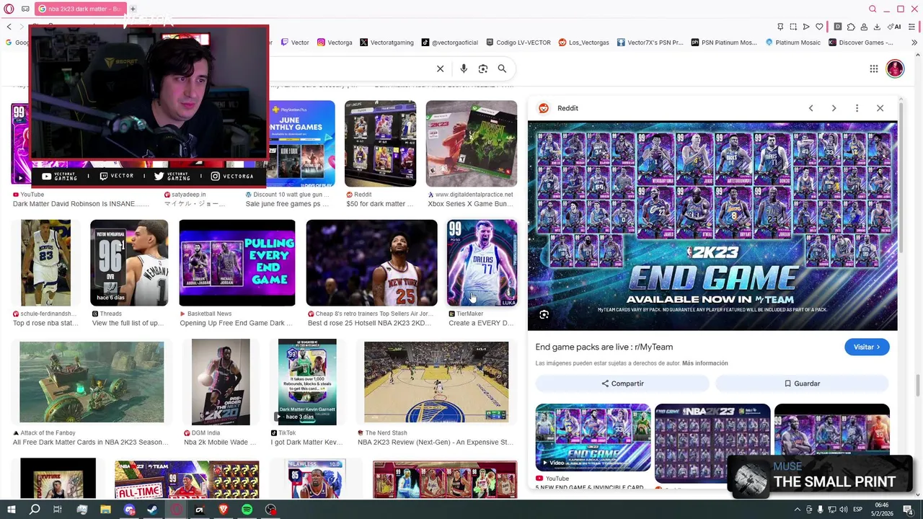Viewport: 923px width, 519px height.
Task: Open the TikTok Dark Matter Kevin Garnett thumbnail
Action: click(x=307, y=382)
